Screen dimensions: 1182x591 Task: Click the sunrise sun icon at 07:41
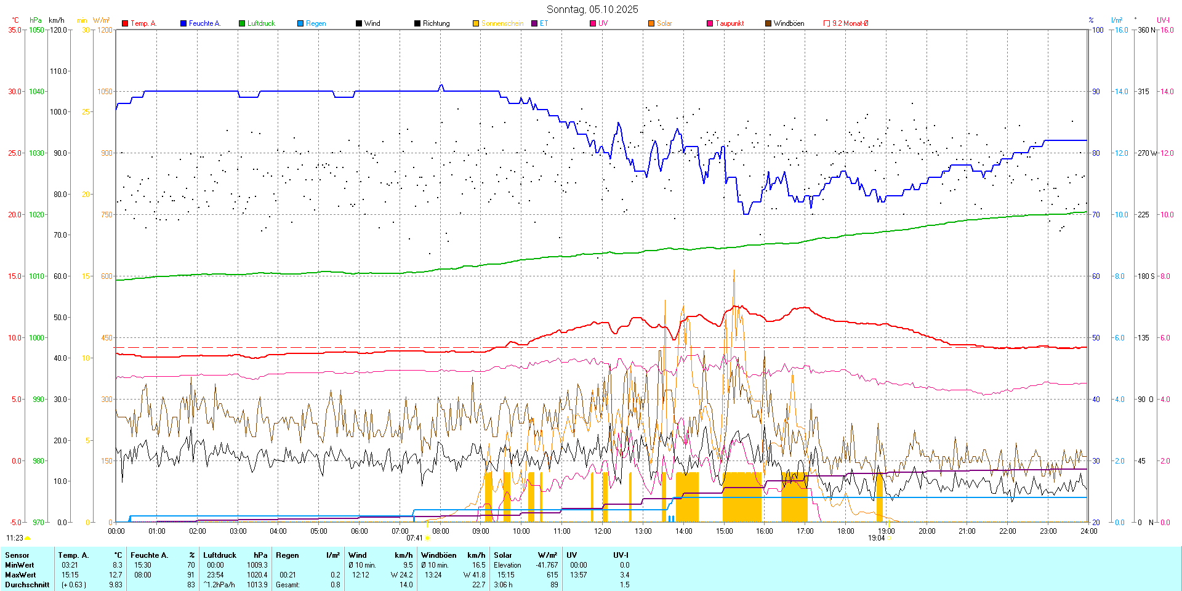tap(428, 538)
